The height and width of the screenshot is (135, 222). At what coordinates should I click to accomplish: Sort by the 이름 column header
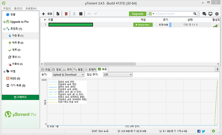(x=88, y=20)
